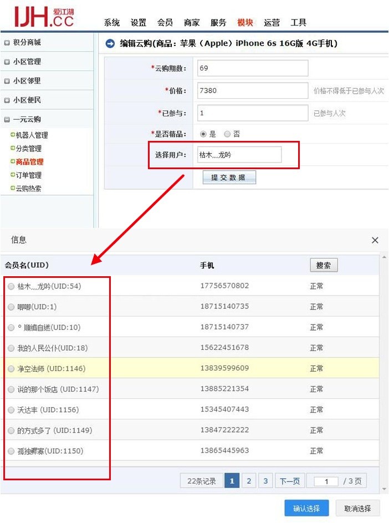Open the 会员 top menu

pos(165,23)
